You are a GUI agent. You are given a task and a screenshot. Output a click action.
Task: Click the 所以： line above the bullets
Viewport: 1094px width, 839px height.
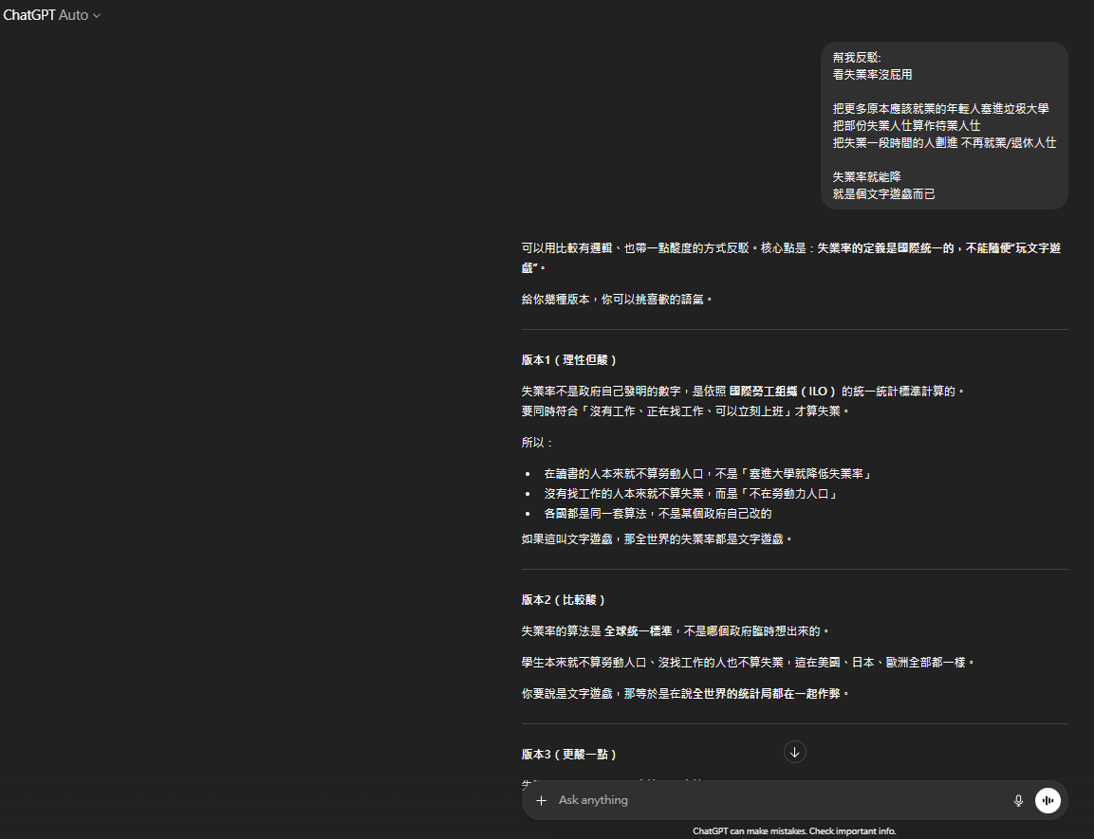537,443
